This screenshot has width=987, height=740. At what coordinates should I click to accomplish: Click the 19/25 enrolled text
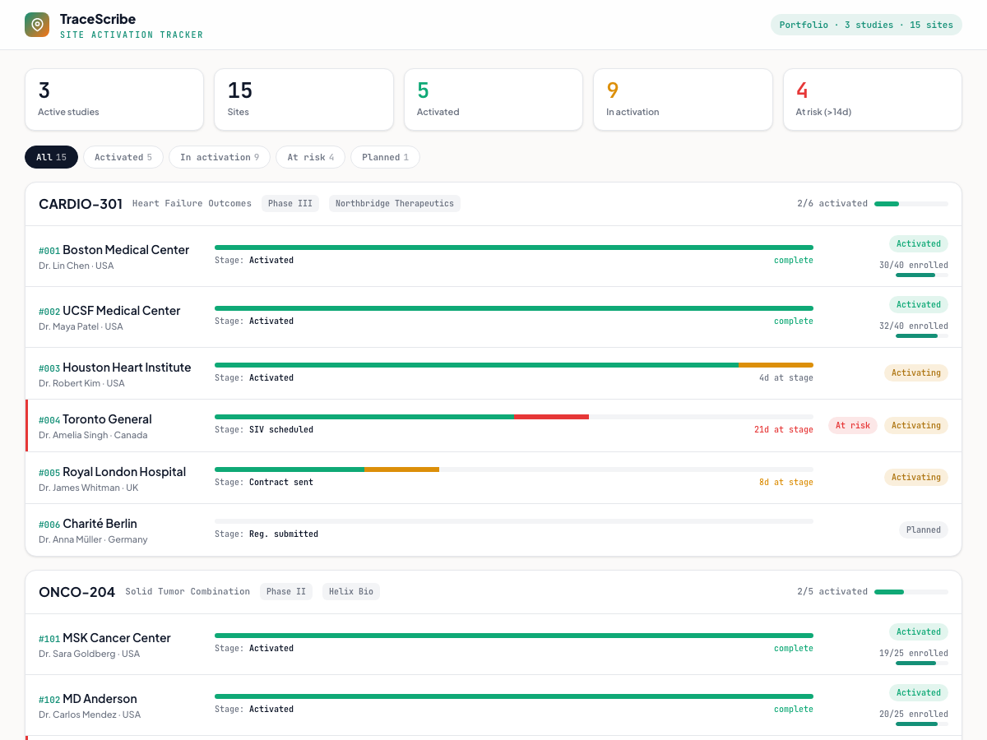(x=914, y=654)
